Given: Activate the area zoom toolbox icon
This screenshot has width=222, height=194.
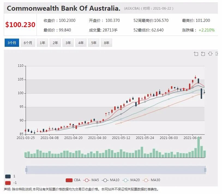Looking at the screenshot, I should 196,54.
